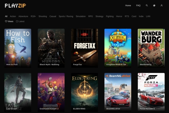
Task: Sort by Views heart option
Action: (x=9, y=21)
